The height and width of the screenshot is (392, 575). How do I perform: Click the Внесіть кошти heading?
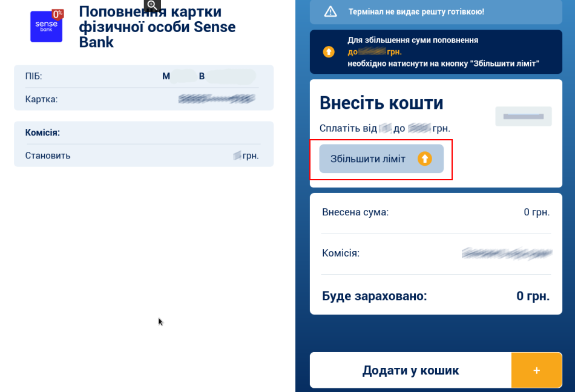[x=381, y=103]
